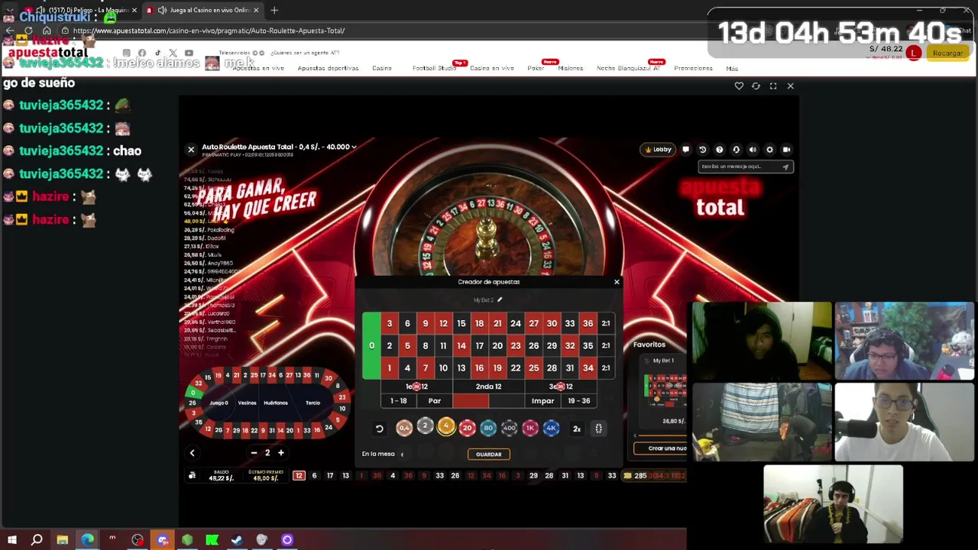The height and width of the screenshot is (550, 978).
Task: Open File Explorer from the taskbar
Action: pos(62,540)
